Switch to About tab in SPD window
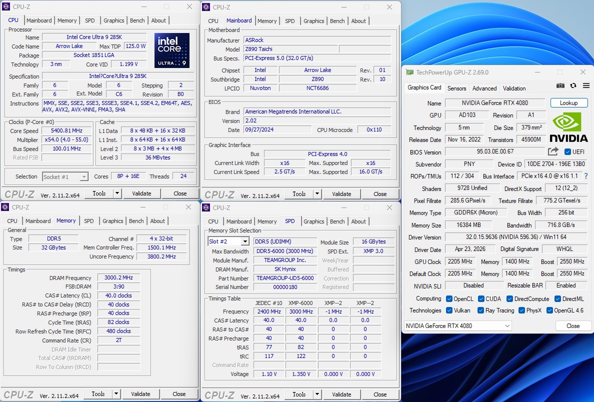Viewport: 594px width, 402px height. click(x=358, y=221)
